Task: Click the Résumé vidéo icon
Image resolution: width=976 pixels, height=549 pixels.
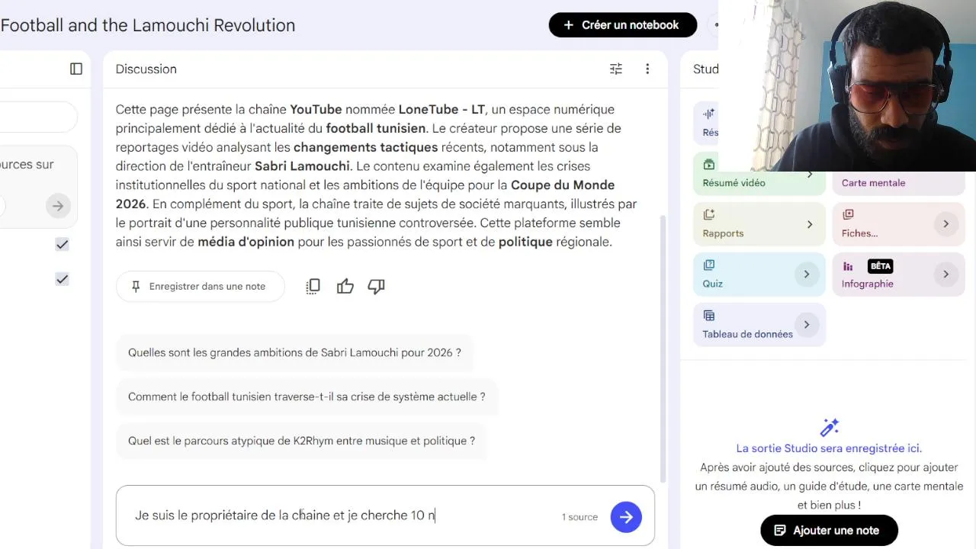Action: (x=709, y=164)
